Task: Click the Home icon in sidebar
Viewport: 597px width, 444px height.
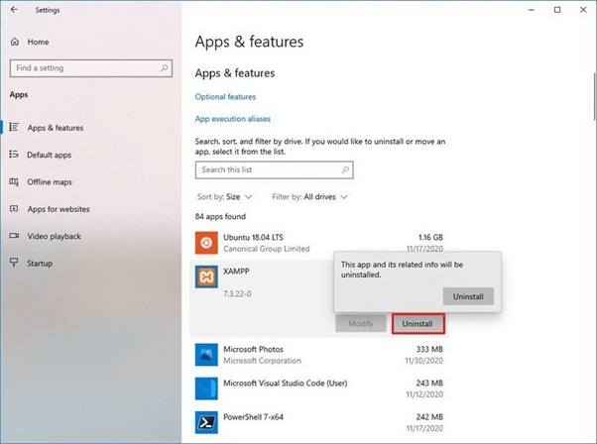Action: [15, 42]
